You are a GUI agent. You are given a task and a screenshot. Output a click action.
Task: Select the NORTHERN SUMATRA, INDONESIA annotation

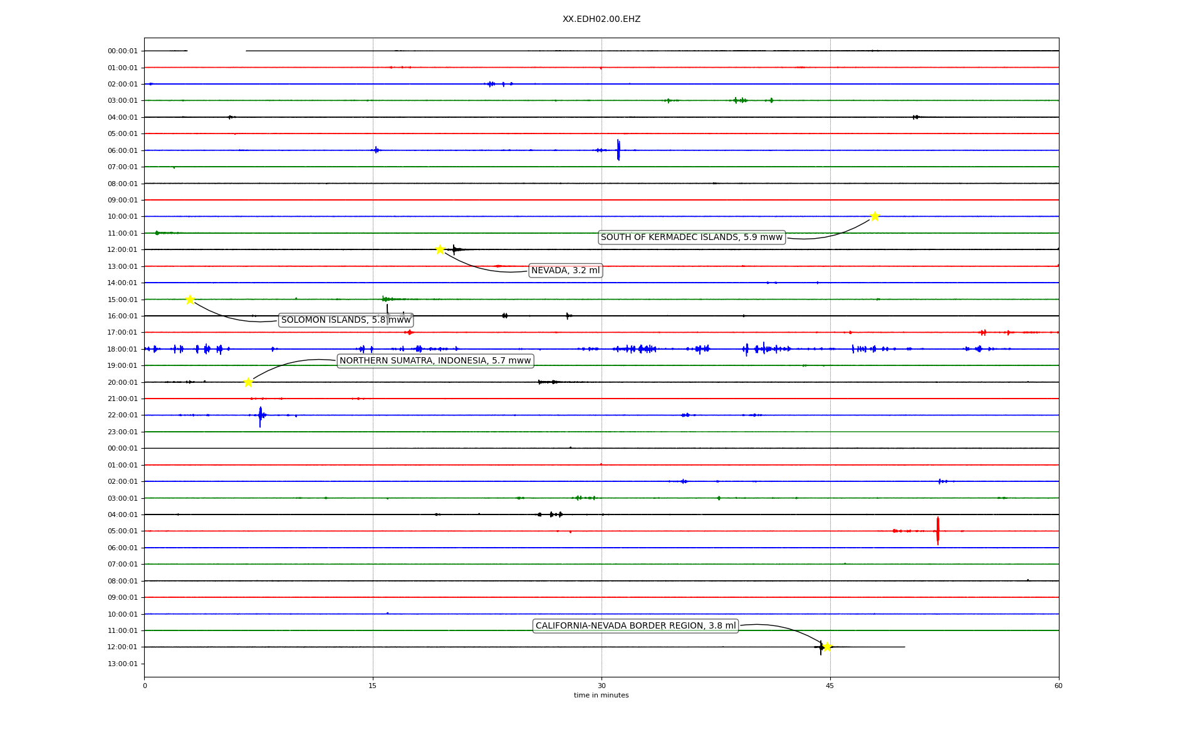pos(435,361)
